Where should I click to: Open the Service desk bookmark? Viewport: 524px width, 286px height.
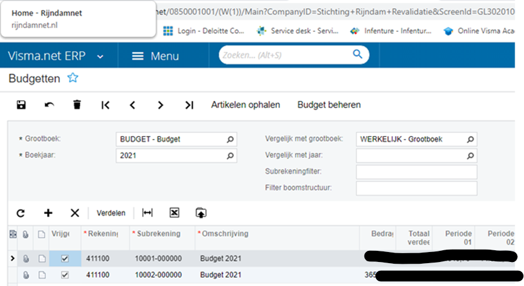298,31
